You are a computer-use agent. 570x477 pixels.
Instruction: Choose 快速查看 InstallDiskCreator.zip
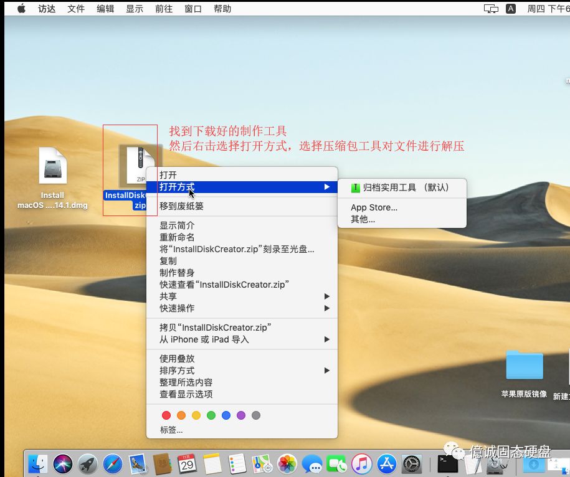[242, 285]
